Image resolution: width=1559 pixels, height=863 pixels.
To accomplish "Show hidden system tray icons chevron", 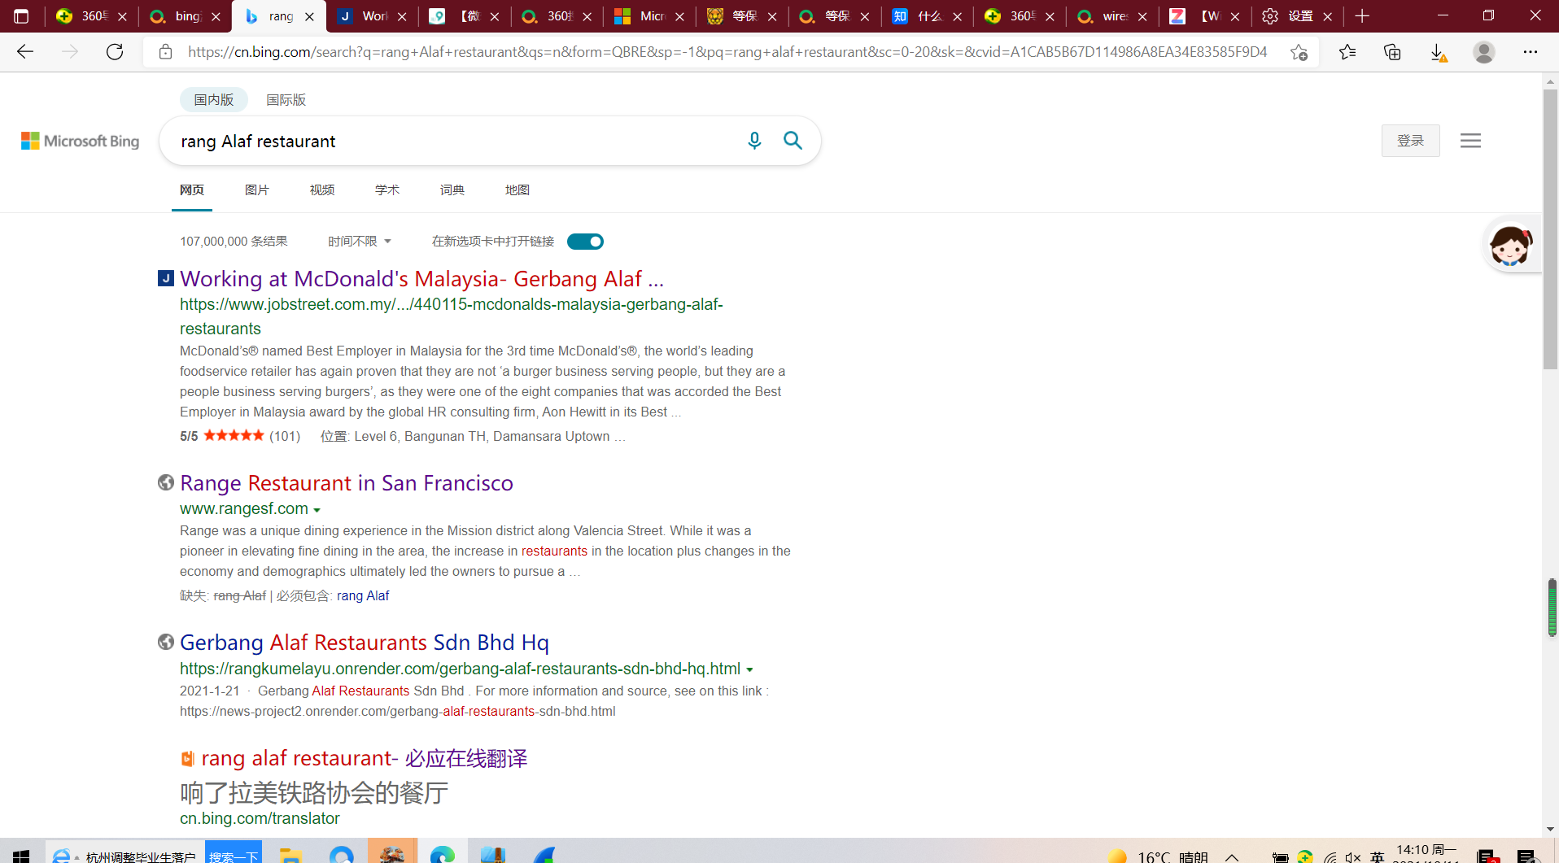I will click(x=1232, y=856).
